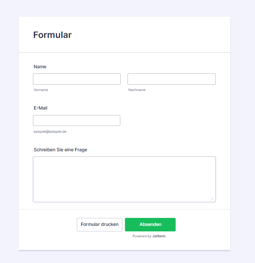Screen dimensions: 255x263
Task: Click the Formular heading
Action: [52, 35]
